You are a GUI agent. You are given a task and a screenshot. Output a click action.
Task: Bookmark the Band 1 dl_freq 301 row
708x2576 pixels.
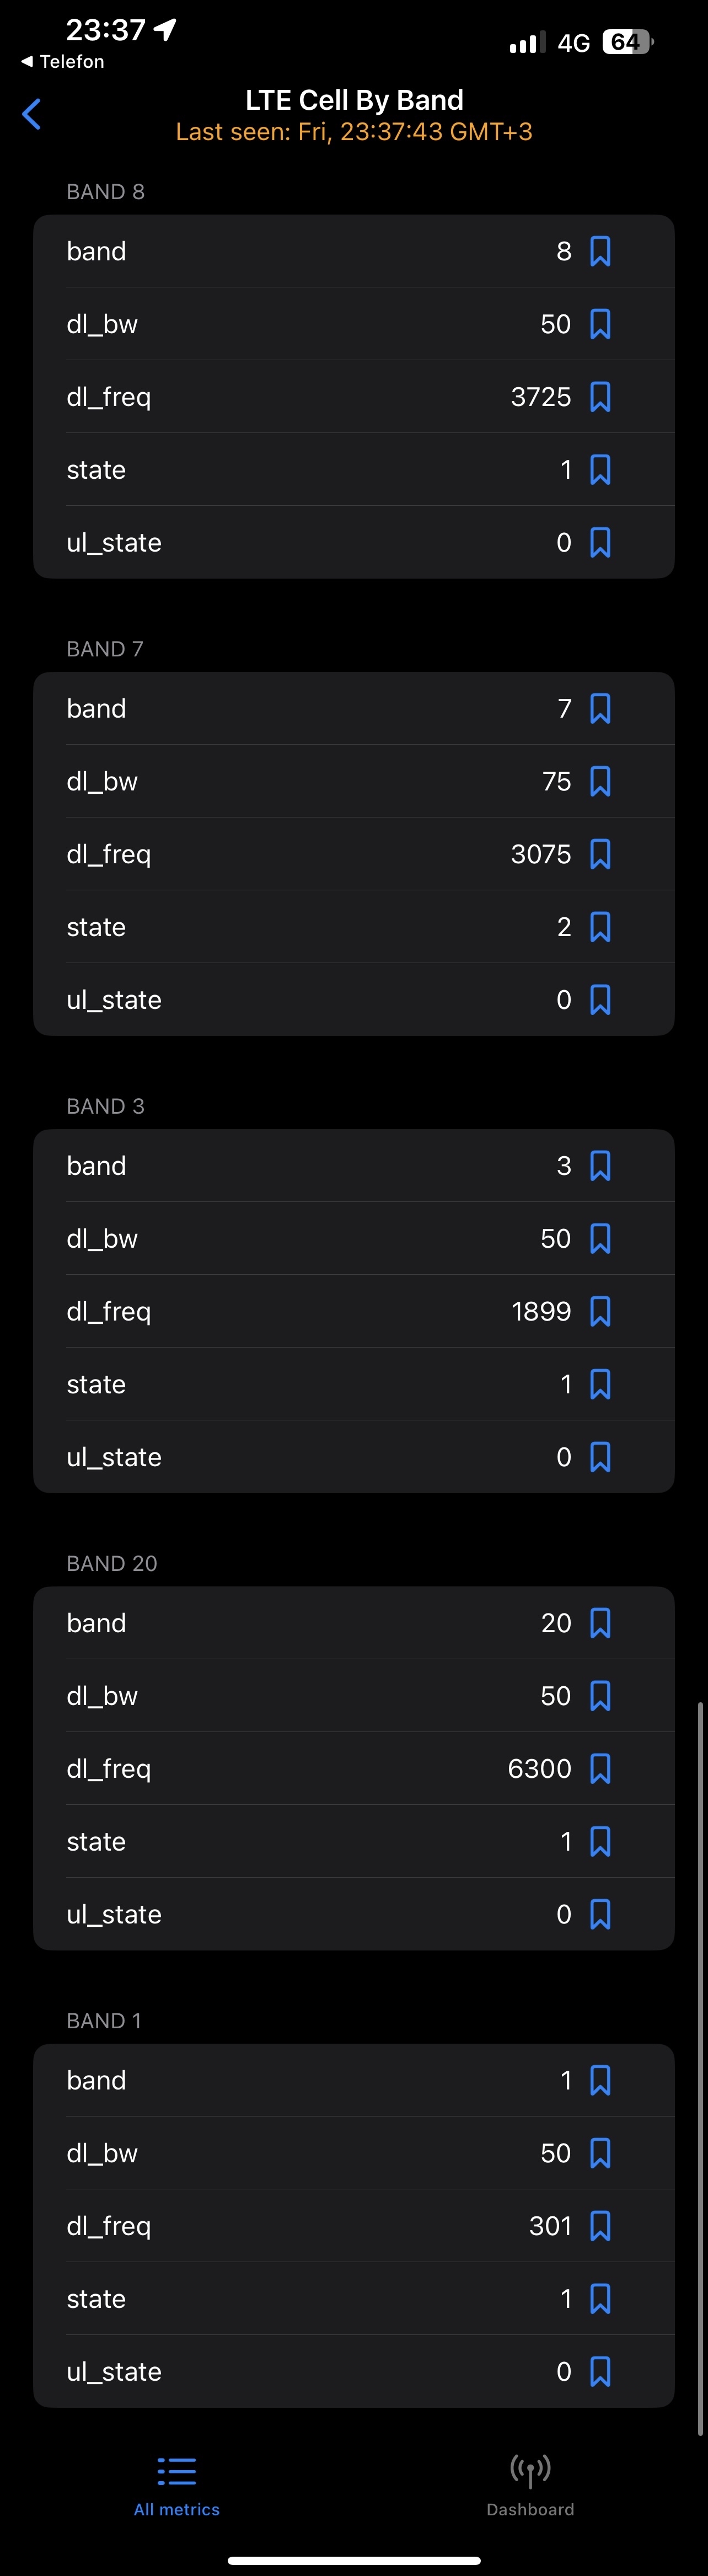(x=600, y=2225)
